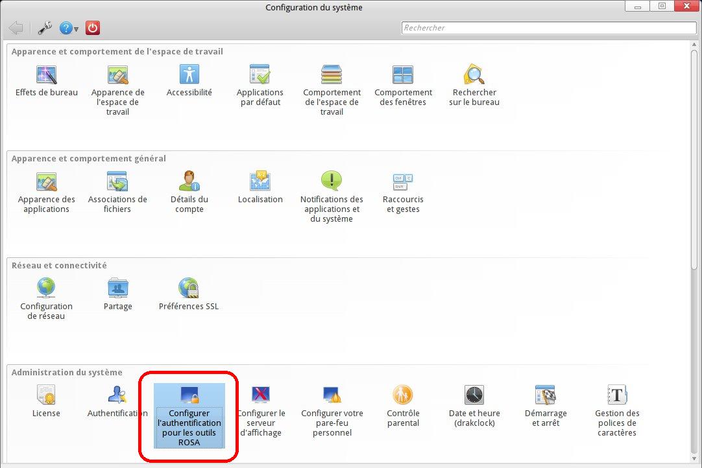Click the wrench configure toolbar button

[45, 28]
